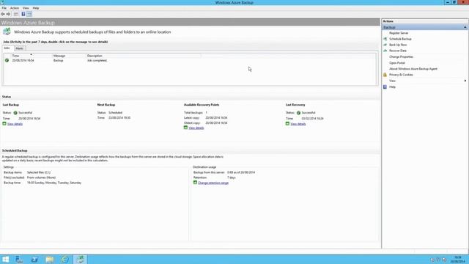Open the File menu
The image size is (469, 264).
point(4,8)
